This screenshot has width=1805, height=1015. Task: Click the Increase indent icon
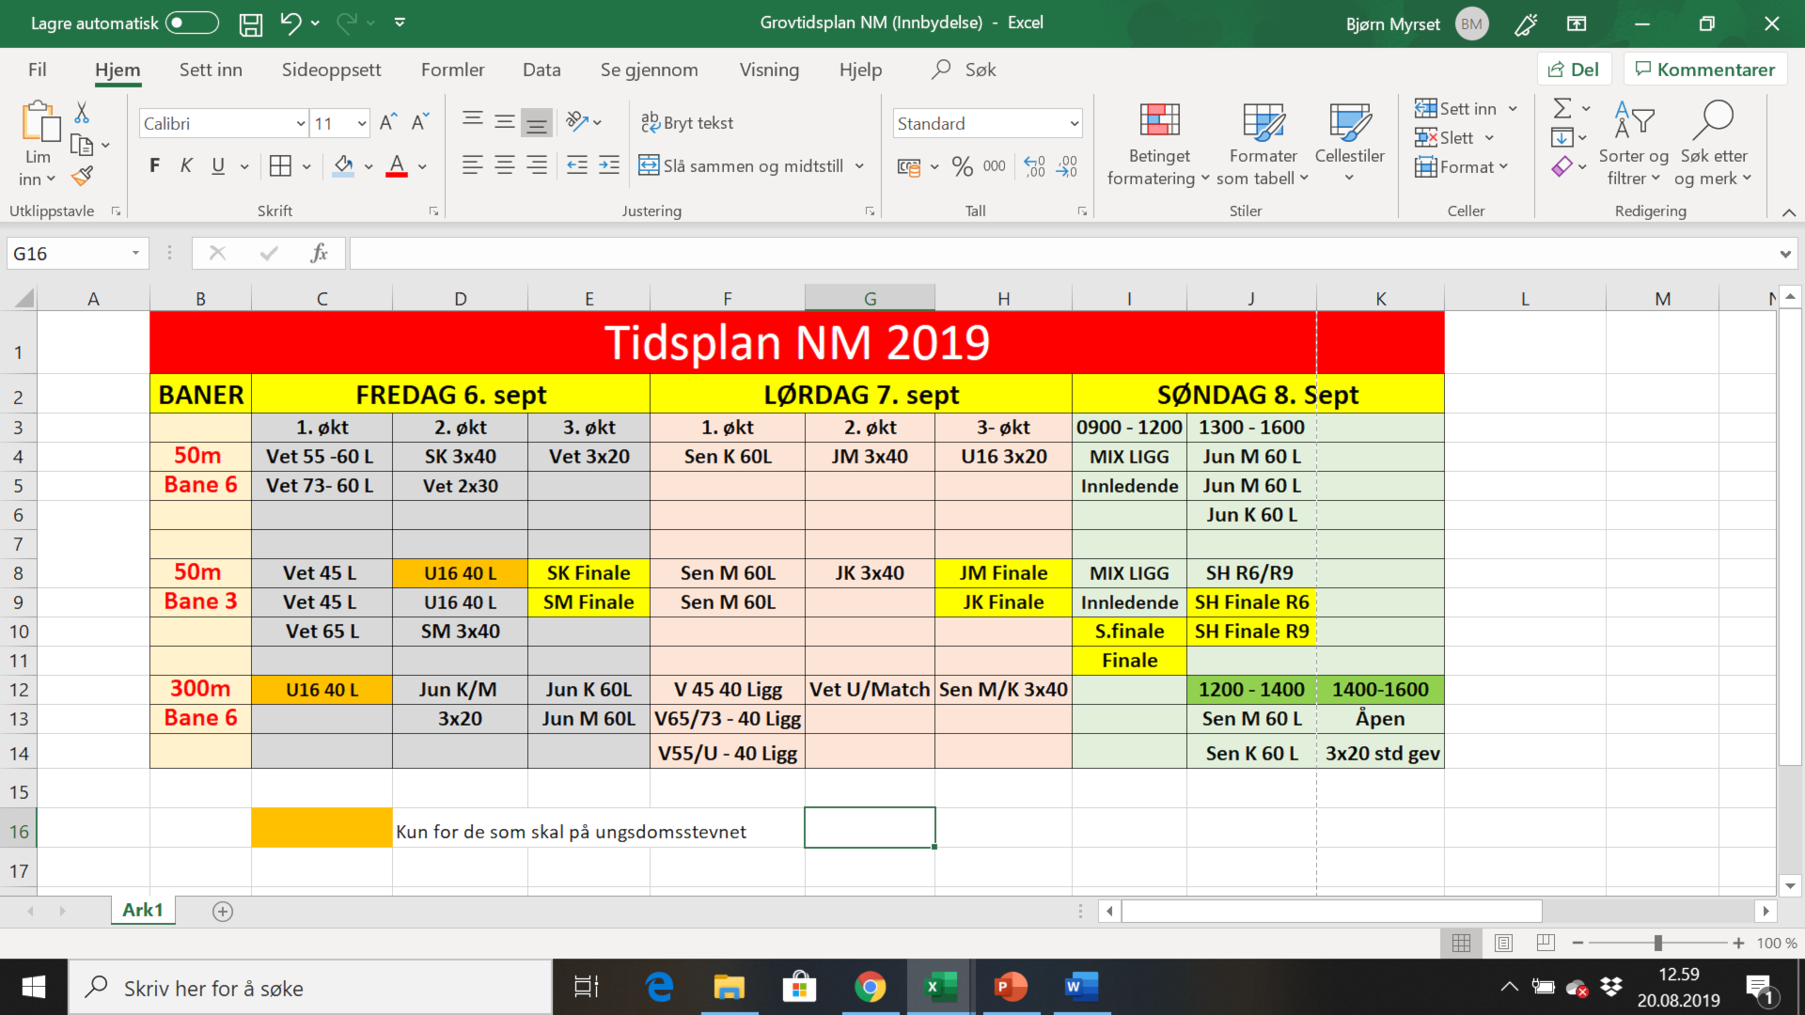[x=609, y=166]
